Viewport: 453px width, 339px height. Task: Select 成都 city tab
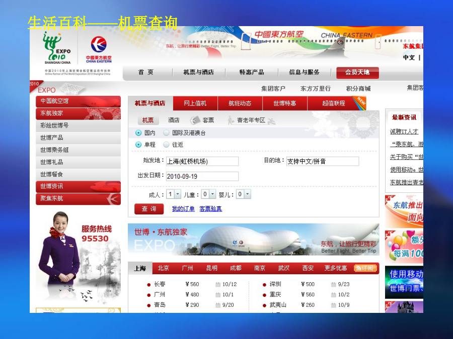click(x=236, y=268)
